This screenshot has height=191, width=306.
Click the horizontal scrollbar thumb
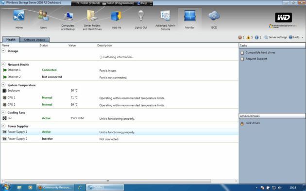pyautogui.click(x=108, y=181)
